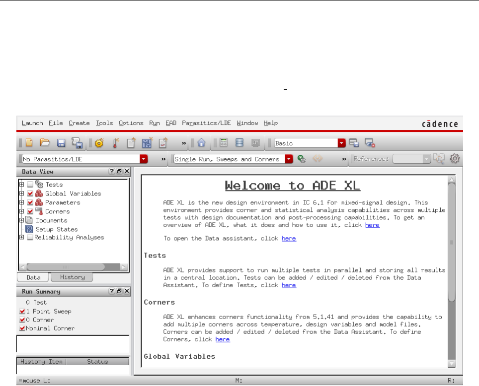Image resolution: width=479 pixels, height=386 pixels.
Task: Expand the Tests tree node
Action: pyautogui.click(x=21, y=184)
